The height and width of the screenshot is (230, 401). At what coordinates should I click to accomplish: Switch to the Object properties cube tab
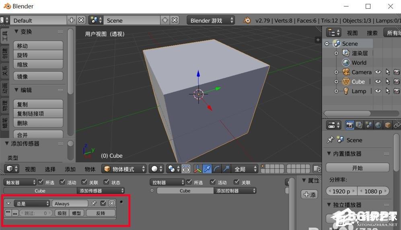388,125
